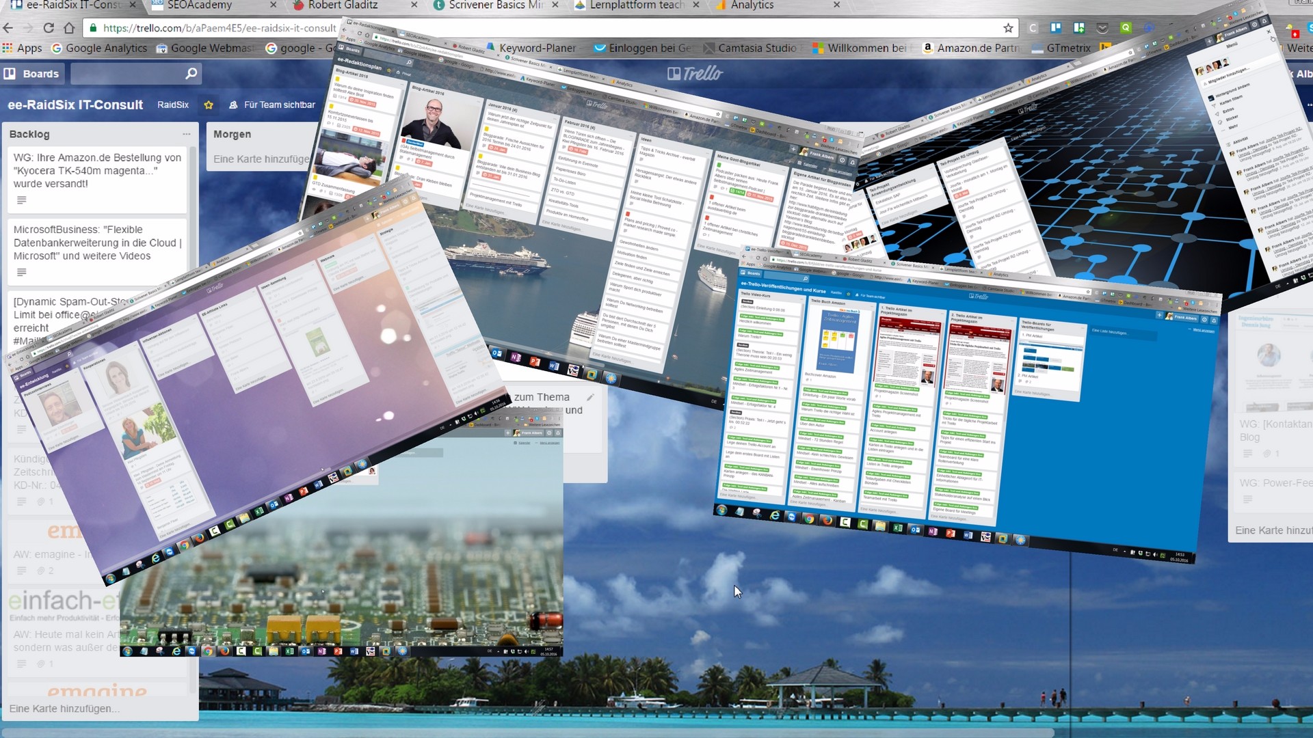
Task: Open the browser home page icon
Action: click(x=69, y=28)
